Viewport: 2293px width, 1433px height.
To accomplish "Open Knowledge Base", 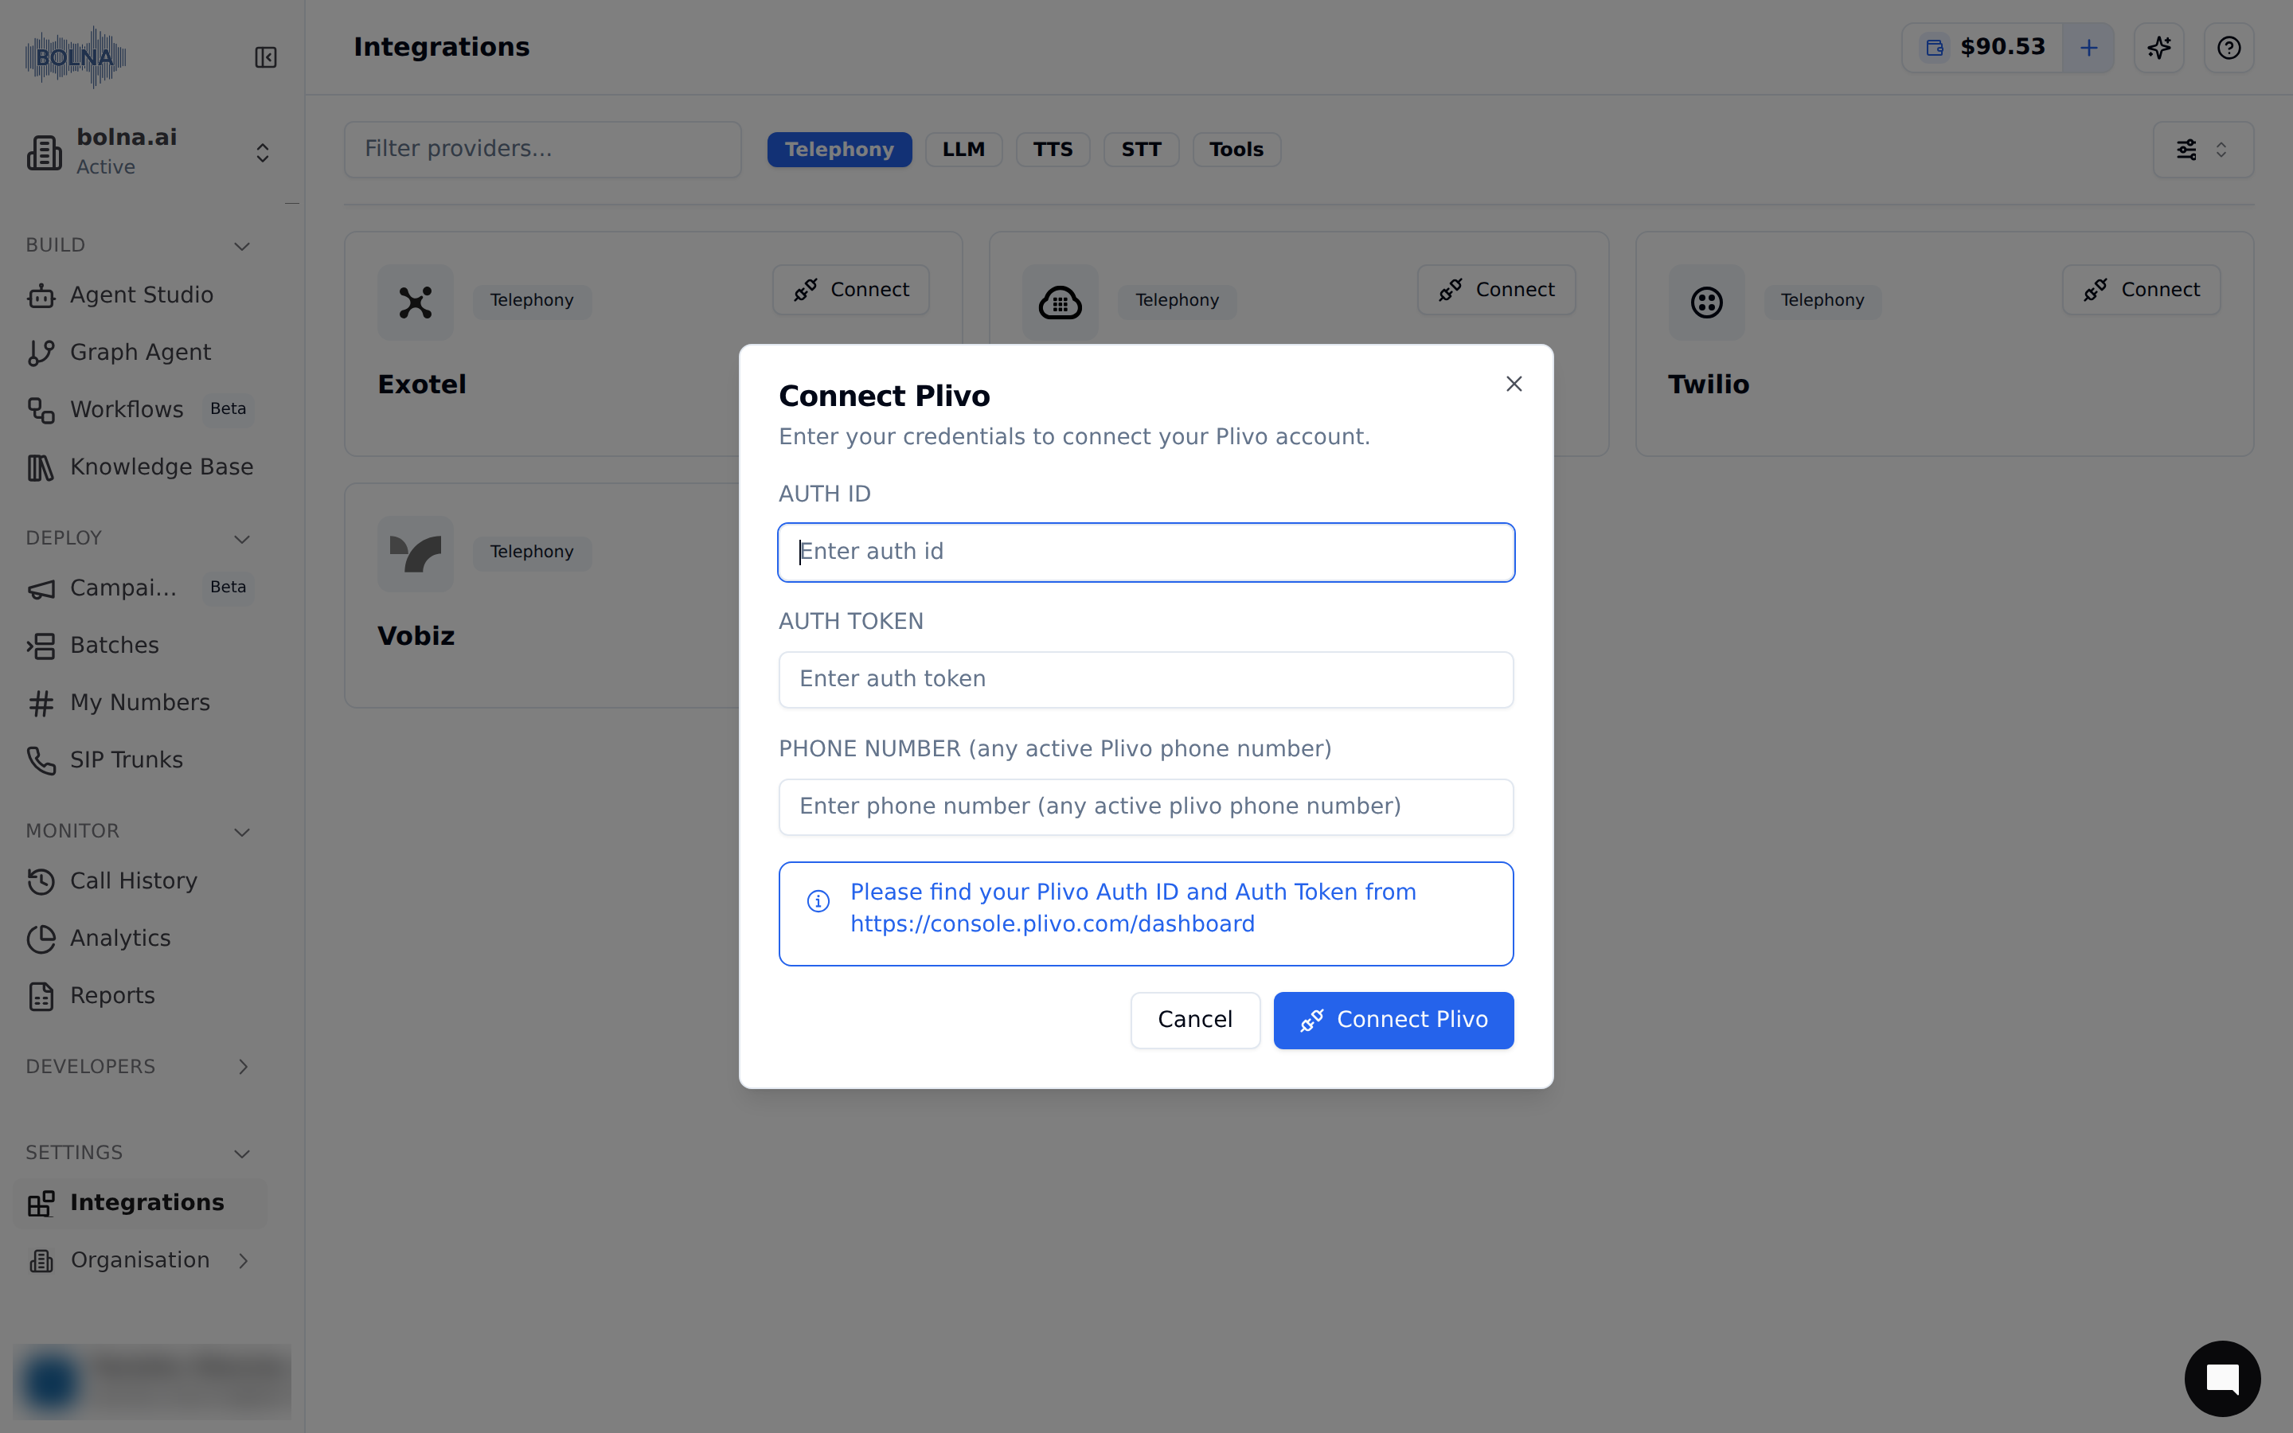I will 140,467.
